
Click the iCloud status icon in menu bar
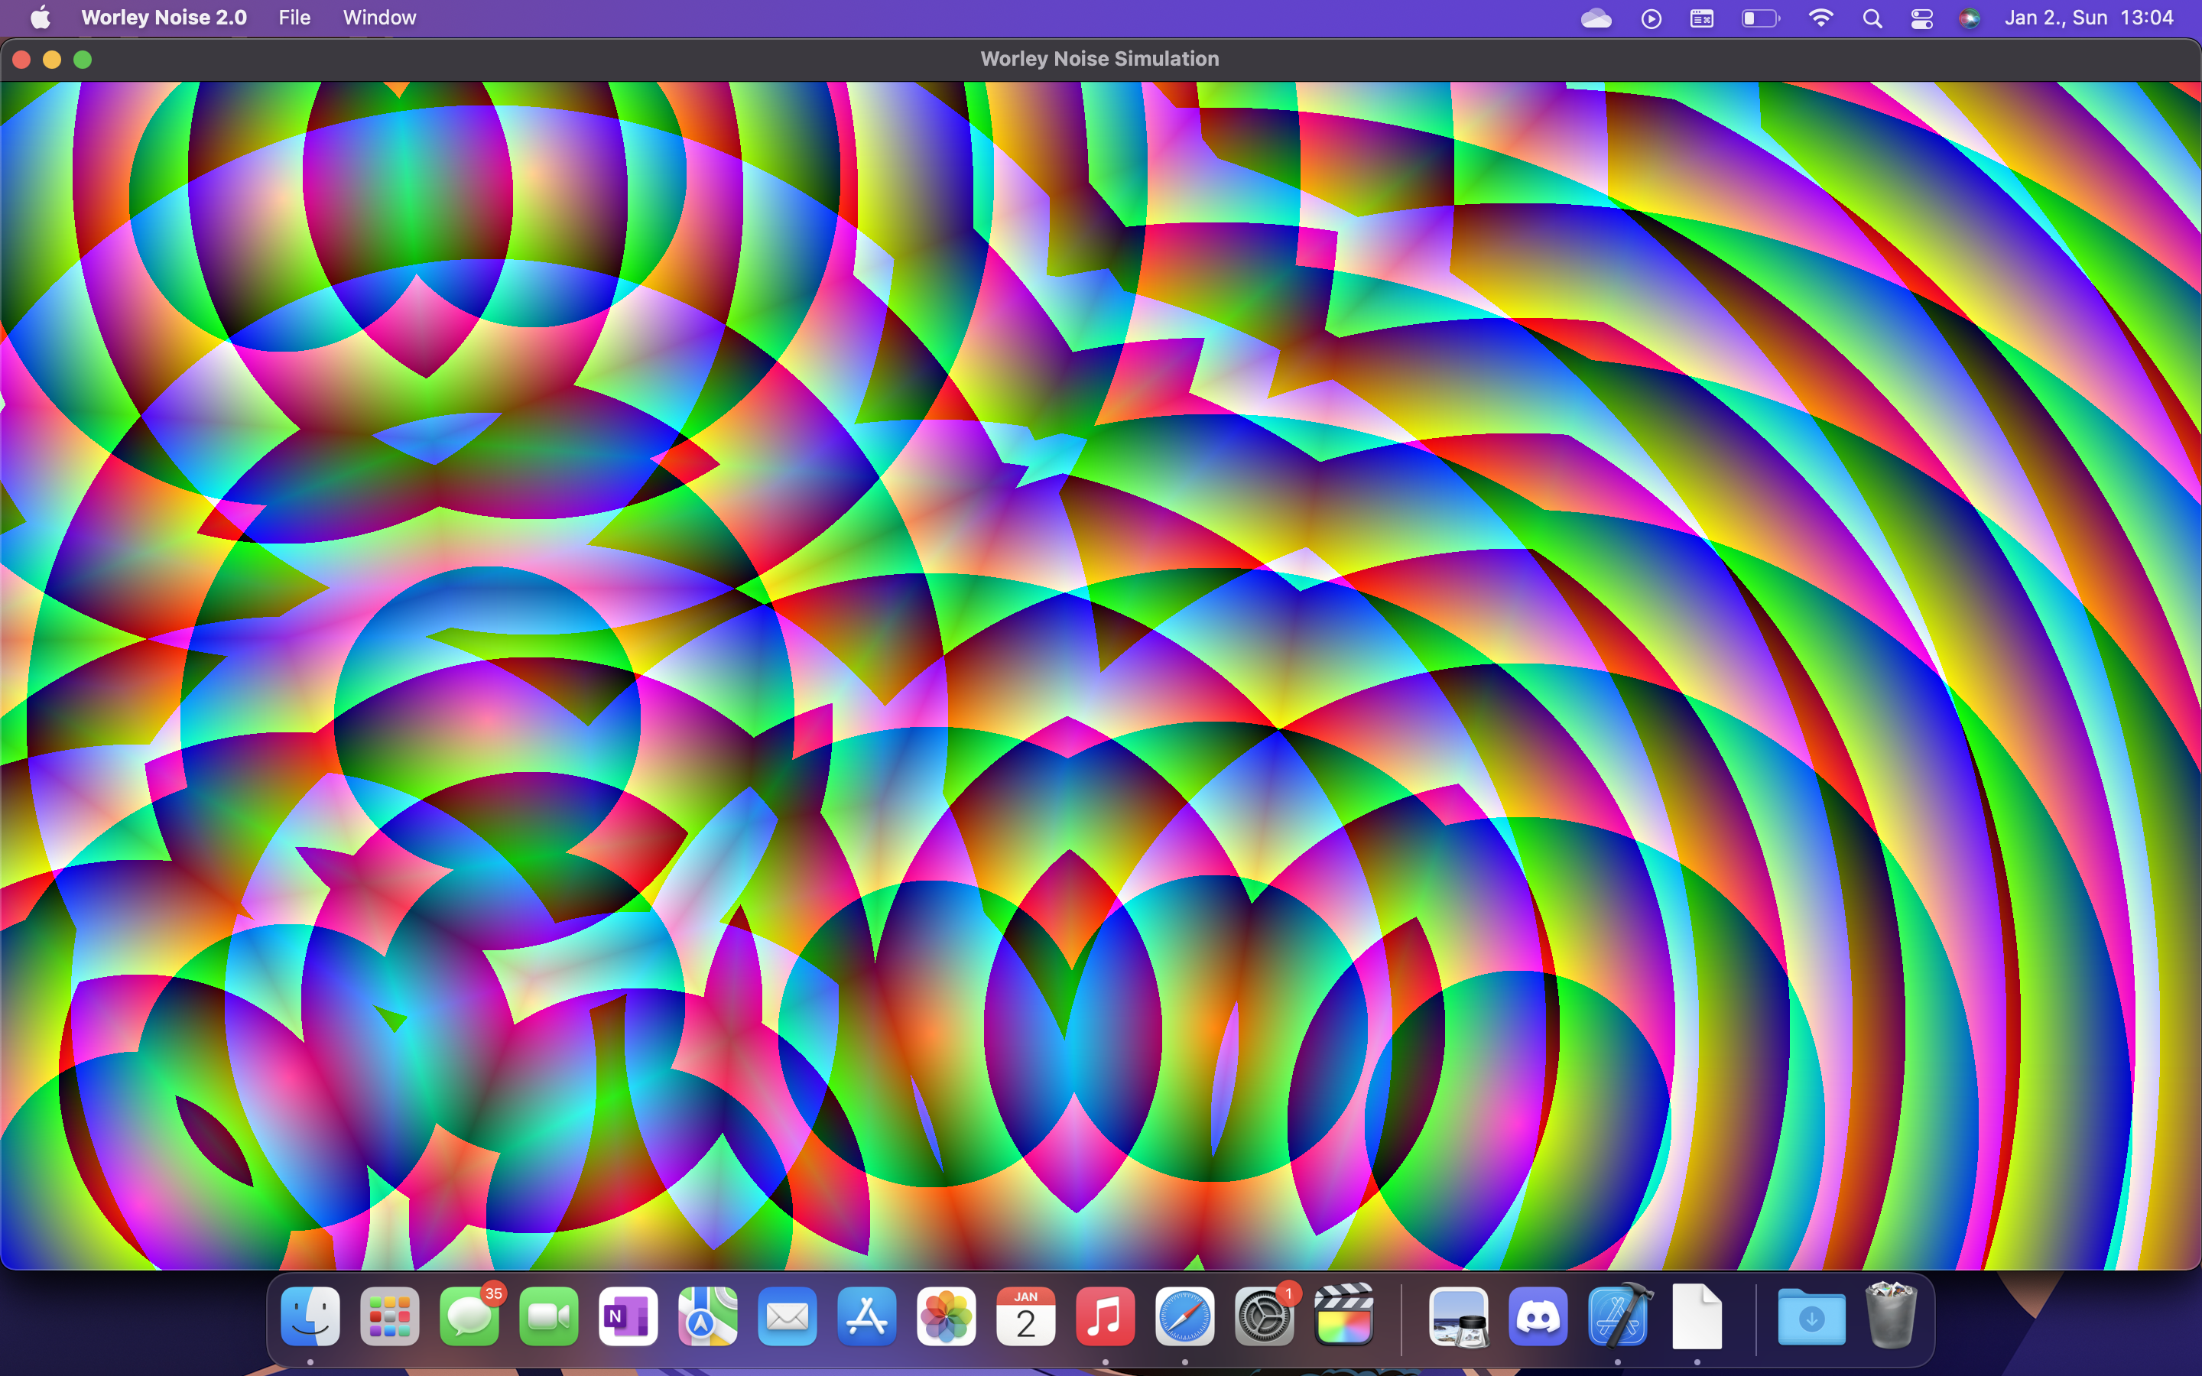pyautogui.click(x=1596, y=18)
